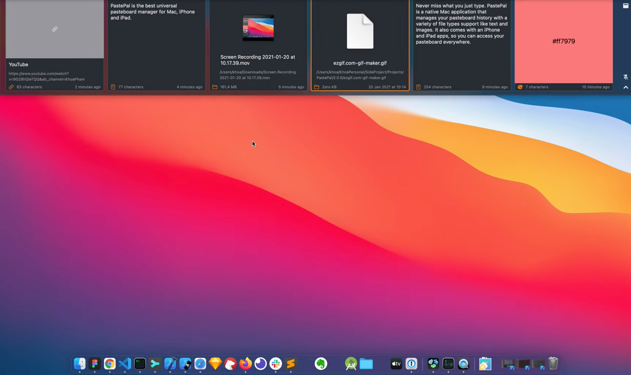Launch QuickTime Player from the Dock

(x=463, y=364)
